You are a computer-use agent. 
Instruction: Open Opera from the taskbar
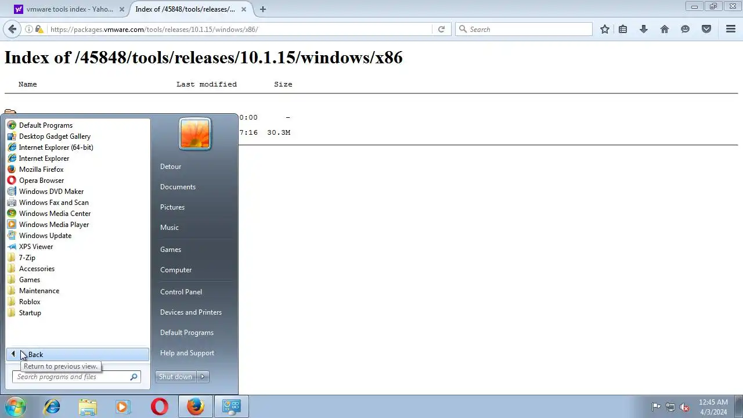click(x=160, y=406)
